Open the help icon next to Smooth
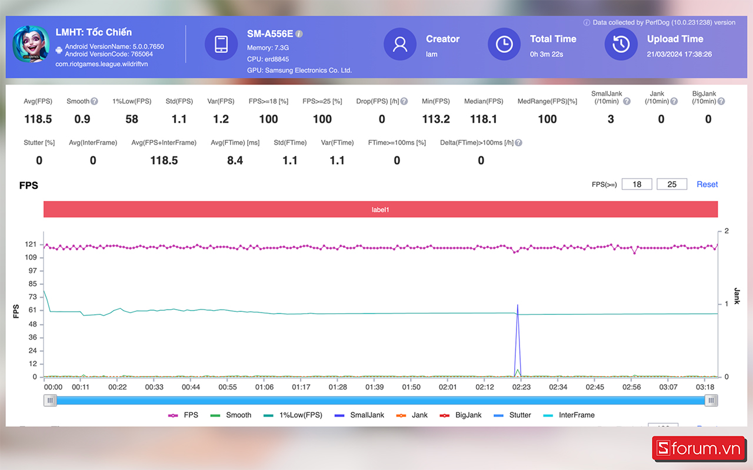753x470 pixels. [x=94, y=101]
